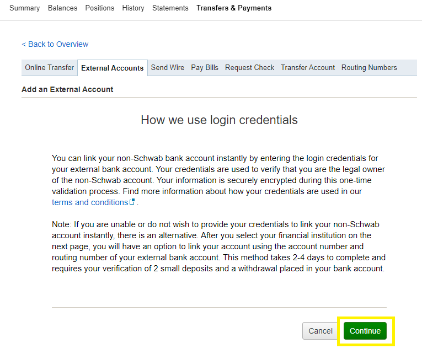Open the Summary menu item
This screenshot has height=354, width=422.
pos(24,8)
